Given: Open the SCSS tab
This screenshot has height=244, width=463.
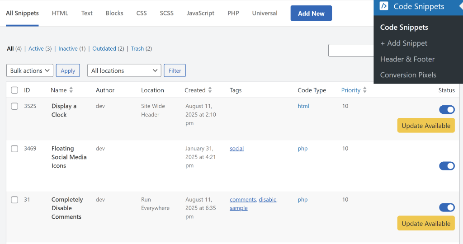Looking at the screenshot, I should click(x=166, y=13).
